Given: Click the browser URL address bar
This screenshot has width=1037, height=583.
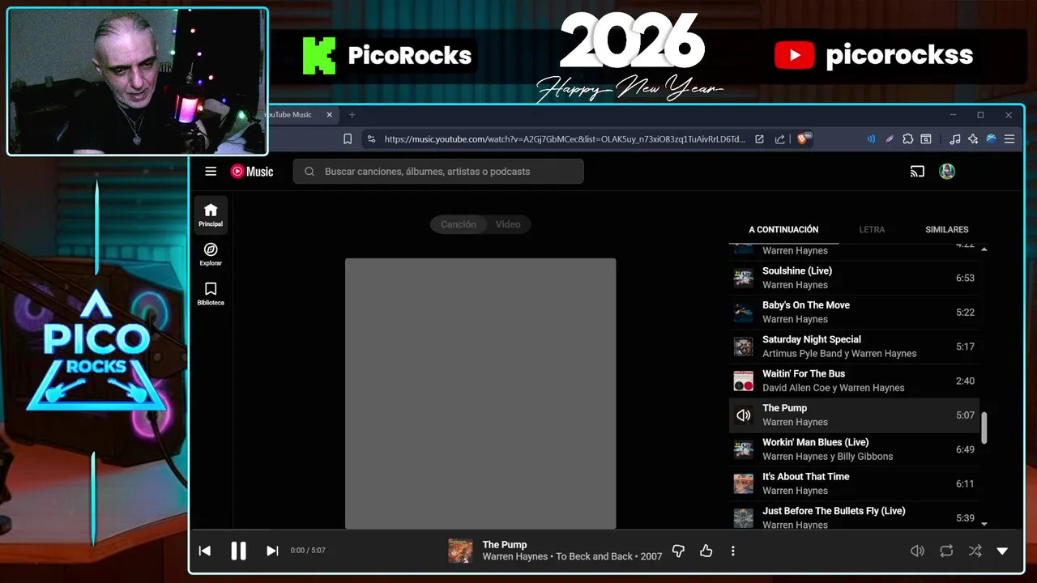Looking at the screenshot, I should coord(565,139).
